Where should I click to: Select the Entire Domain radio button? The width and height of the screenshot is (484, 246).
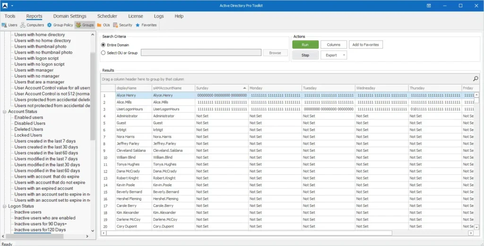point(104,45)
